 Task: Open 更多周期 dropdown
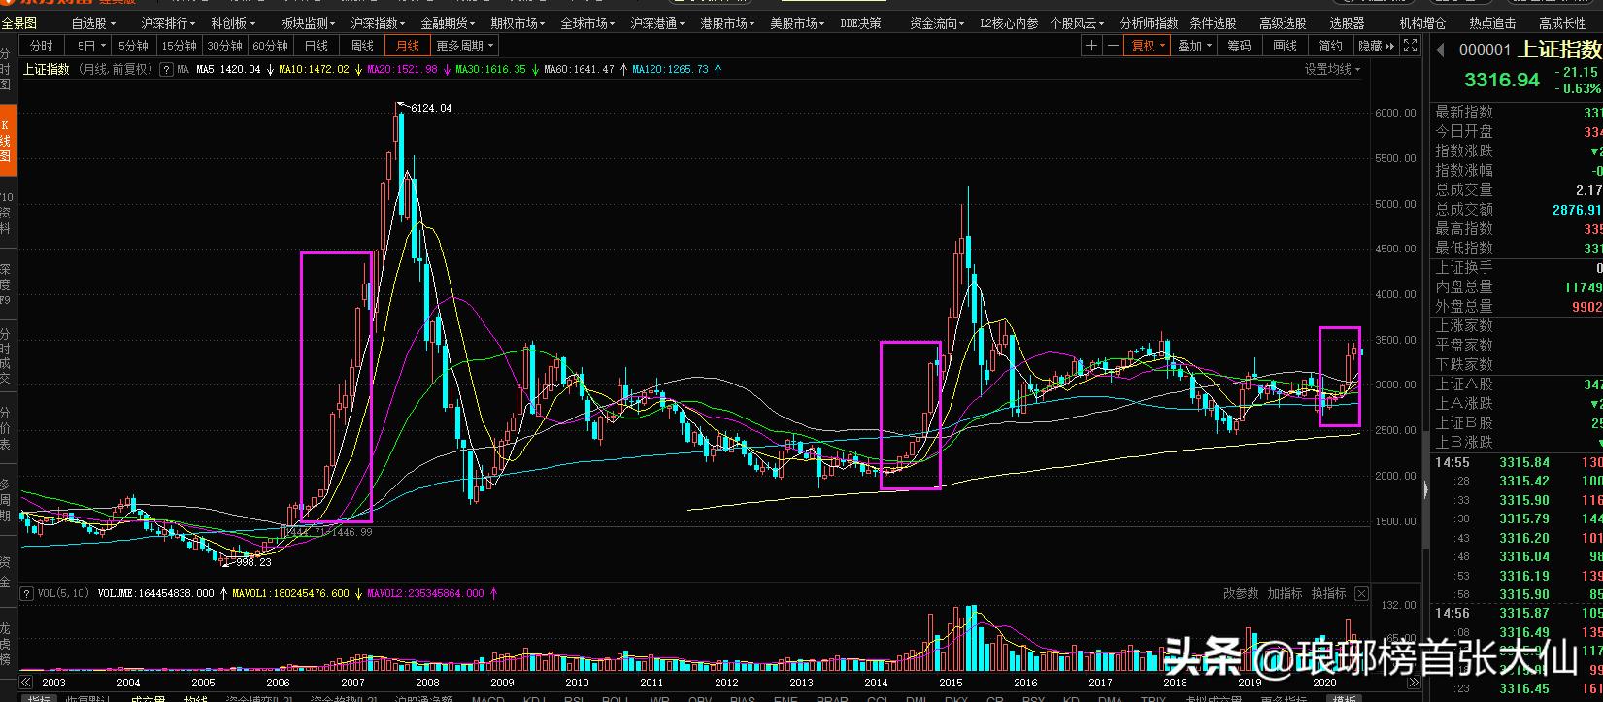point(464,46)
